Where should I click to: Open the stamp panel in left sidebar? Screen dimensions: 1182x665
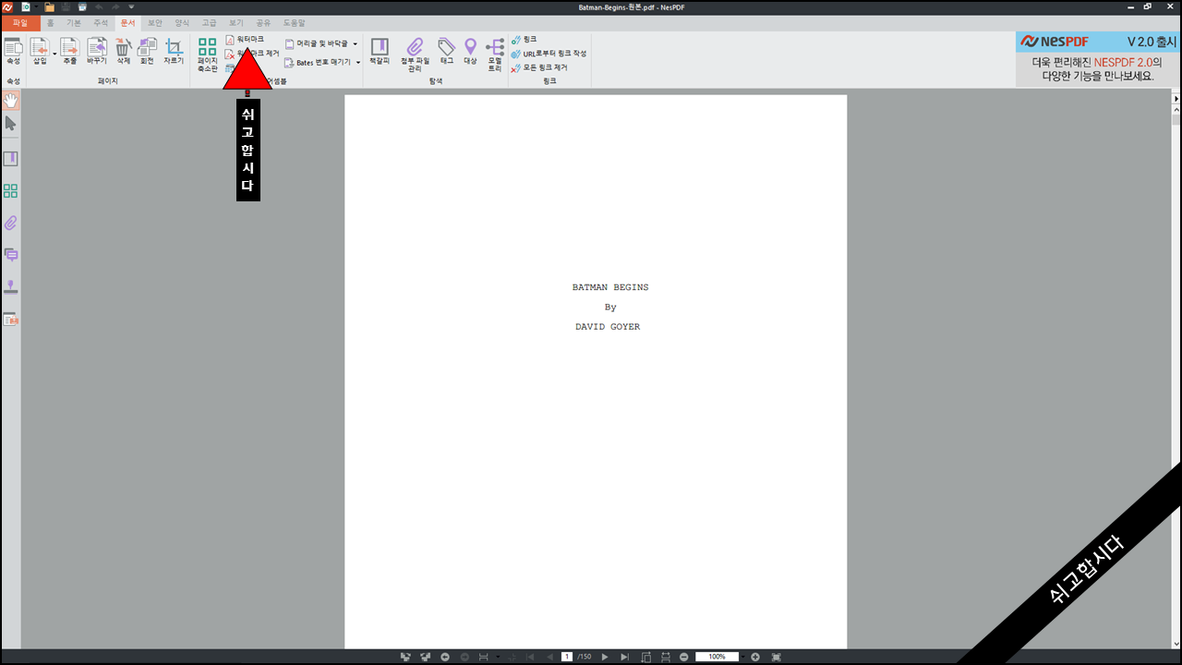pyautogui.click(x=11, y=287)
